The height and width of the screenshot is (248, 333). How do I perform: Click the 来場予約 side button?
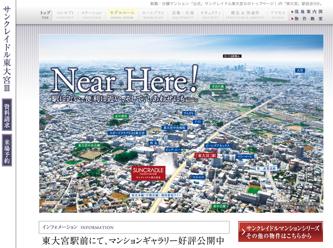coord(7,150)
